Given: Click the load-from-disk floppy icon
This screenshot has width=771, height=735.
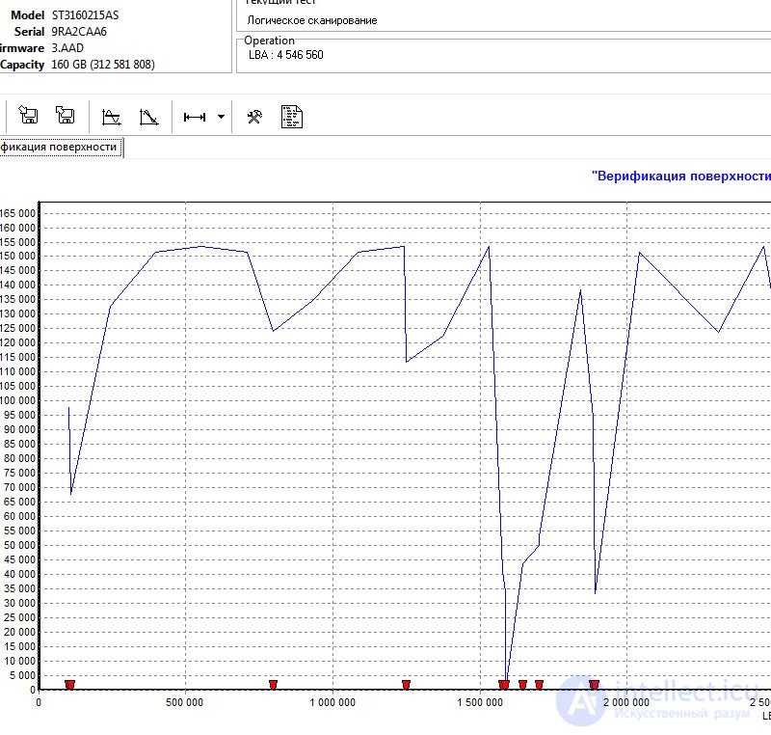Looking at the screenshot, I should click(x=65, y=115).
